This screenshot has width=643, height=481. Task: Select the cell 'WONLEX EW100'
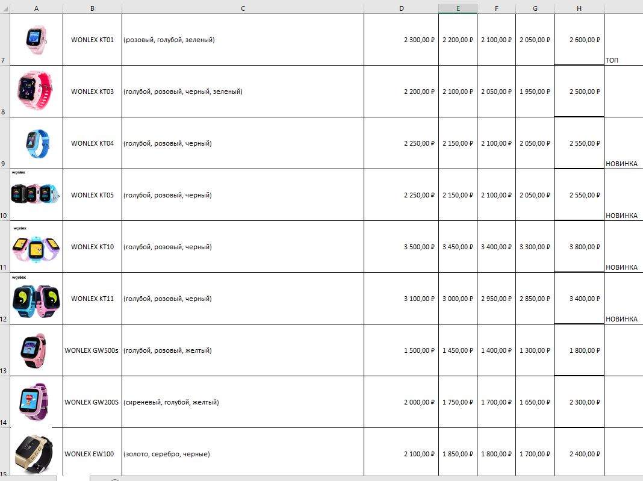92,453
